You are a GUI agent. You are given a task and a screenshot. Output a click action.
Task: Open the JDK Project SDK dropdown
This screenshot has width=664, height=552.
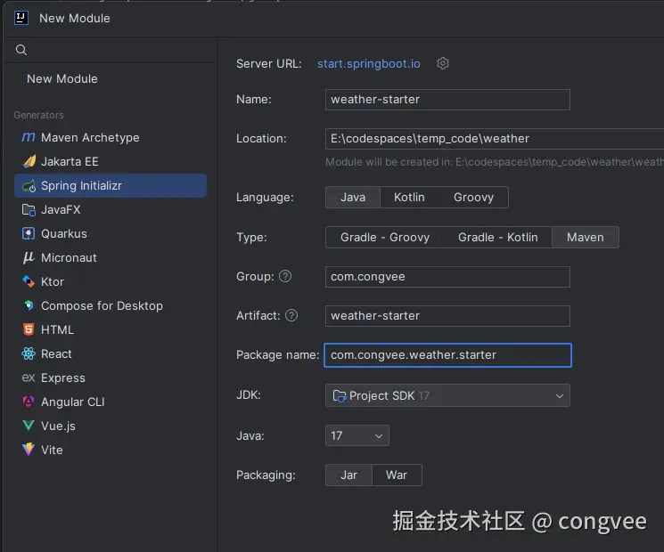(x=447, y=395)
